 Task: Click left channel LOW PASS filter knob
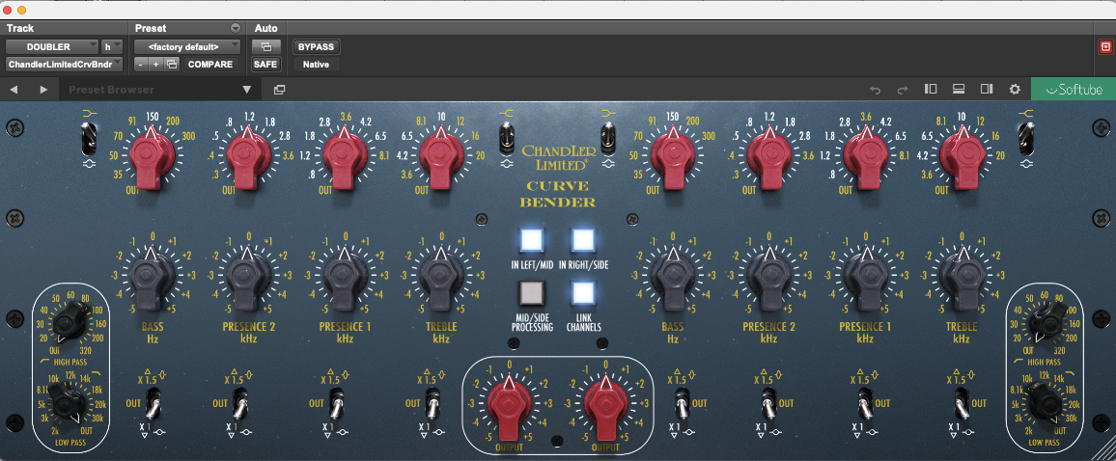(70, 405)
